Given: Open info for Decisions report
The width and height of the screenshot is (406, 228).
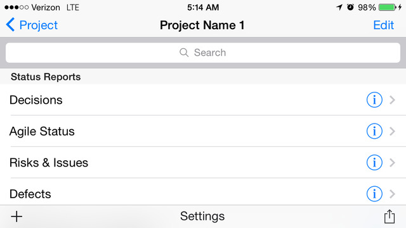Looking at the screenshot, I should coord(374,100).
